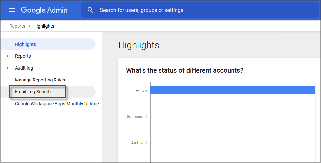
Task: Click the Highlights page heading
Action: 138,45
